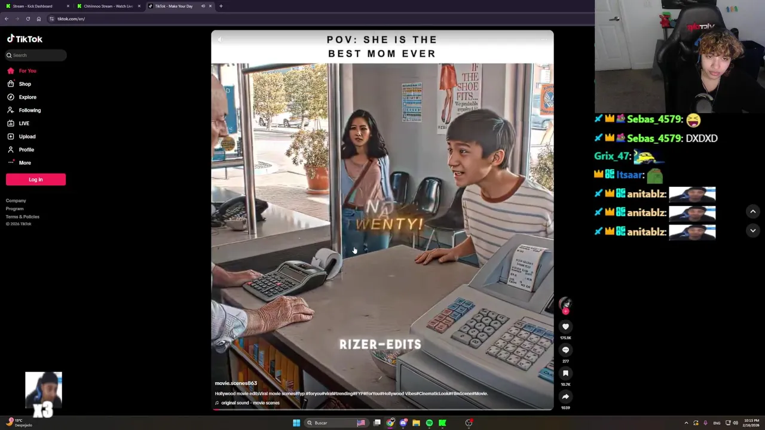
Task: Mute the TikTok tab via speaker icon
Action: 203,6
